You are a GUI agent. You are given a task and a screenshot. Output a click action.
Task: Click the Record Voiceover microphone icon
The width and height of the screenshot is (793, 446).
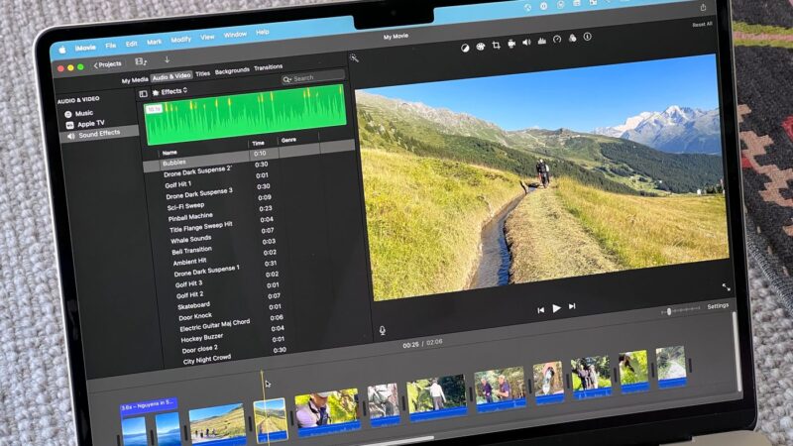pyautogui.click(x=383, y=331)
